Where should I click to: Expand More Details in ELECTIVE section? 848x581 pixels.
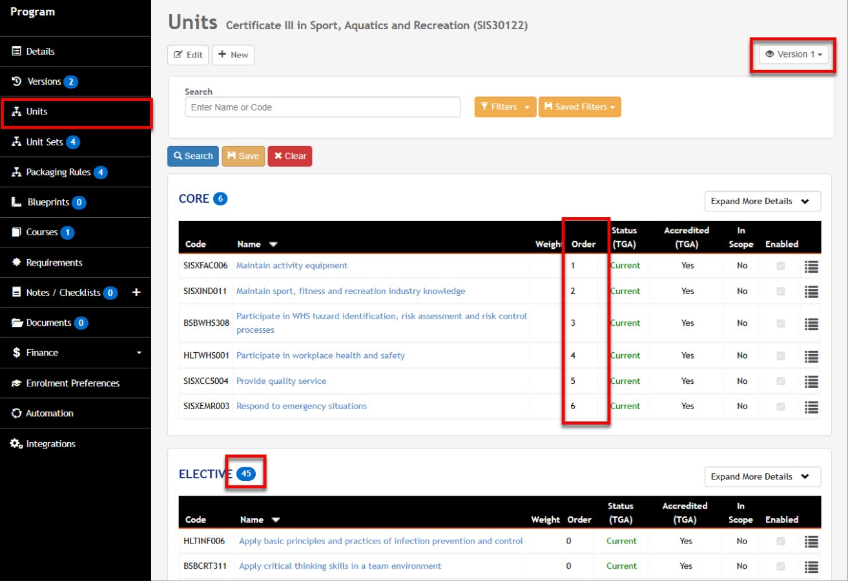[x=763, y=477]
